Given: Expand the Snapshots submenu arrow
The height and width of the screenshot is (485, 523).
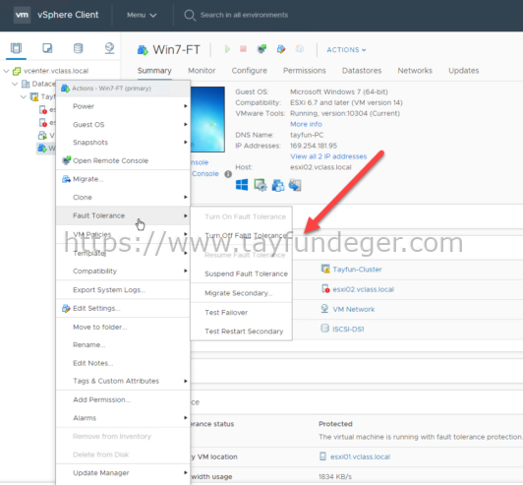Looking at the screenshot, I should click(x=186, y=143).
